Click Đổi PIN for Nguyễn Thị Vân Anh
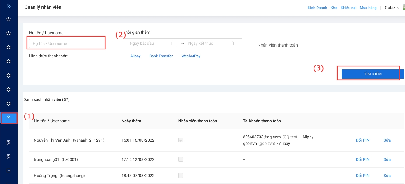Image resolution: width=405 pixels, height=184 pixels. (x=362, y=140)
